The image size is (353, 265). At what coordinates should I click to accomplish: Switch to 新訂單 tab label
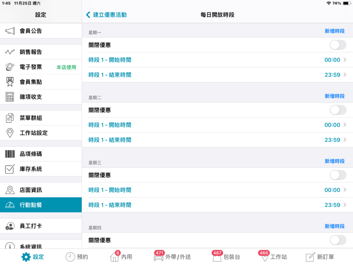point(325,257)
